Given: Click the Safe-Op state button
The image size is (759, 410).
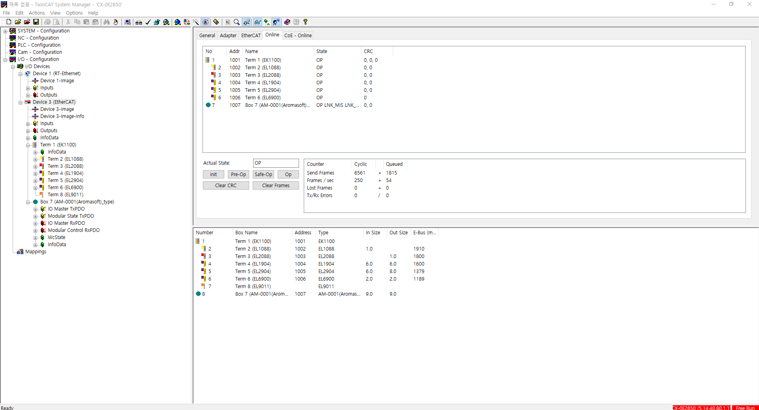Looking at the screenshot, I should [x=263, y=175].
